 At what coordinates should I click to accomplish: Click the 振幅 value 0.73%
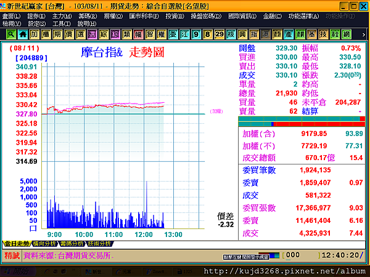[x=351, y=48]
